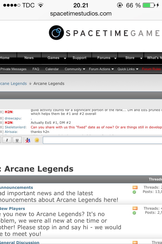Viewport: 162px width, 244px height.
Task: Open the red Forum Rules link
Action: point(151,69)
